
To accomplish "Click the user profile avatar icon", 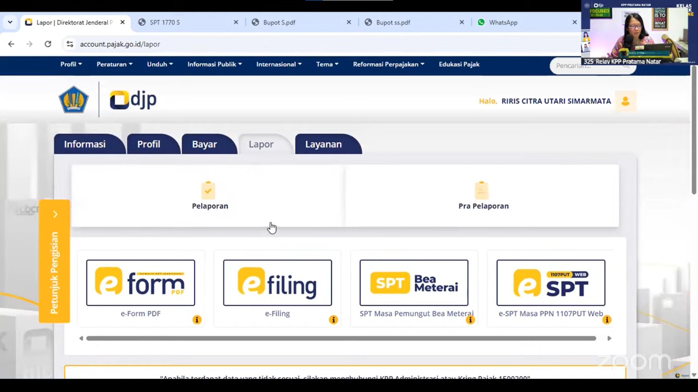I will 625,101.
